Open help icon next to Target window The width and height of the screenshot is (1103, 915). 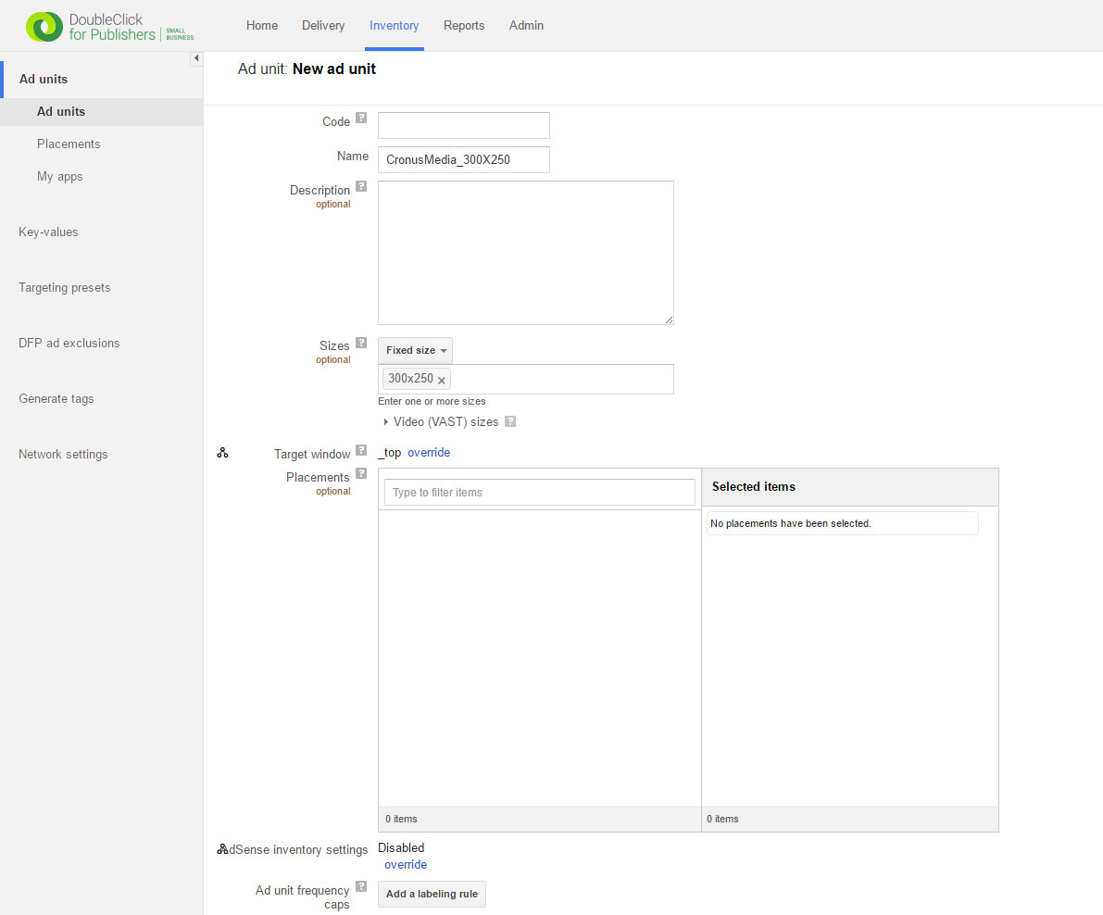(361, 450)
